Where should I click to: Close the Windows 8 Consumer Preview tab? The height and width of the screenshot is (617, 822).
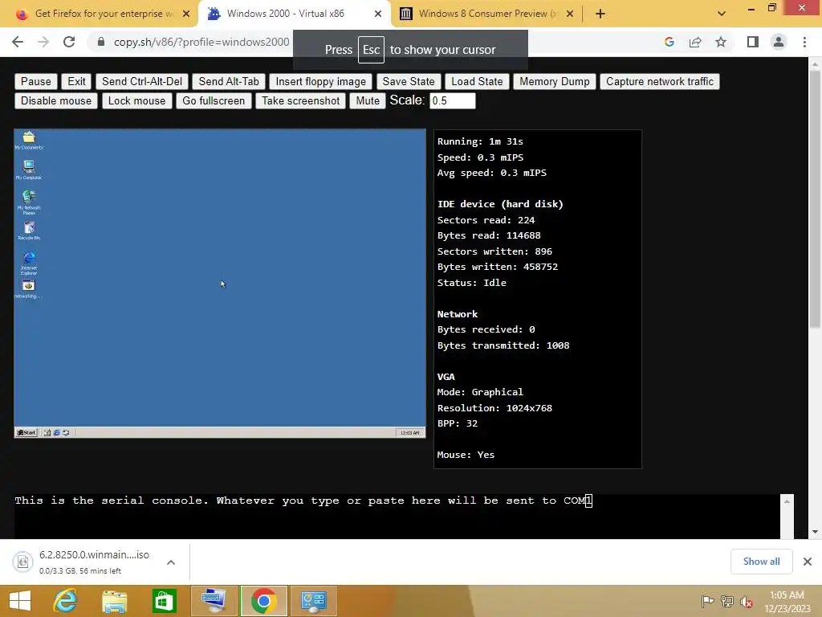pos(571,14)
